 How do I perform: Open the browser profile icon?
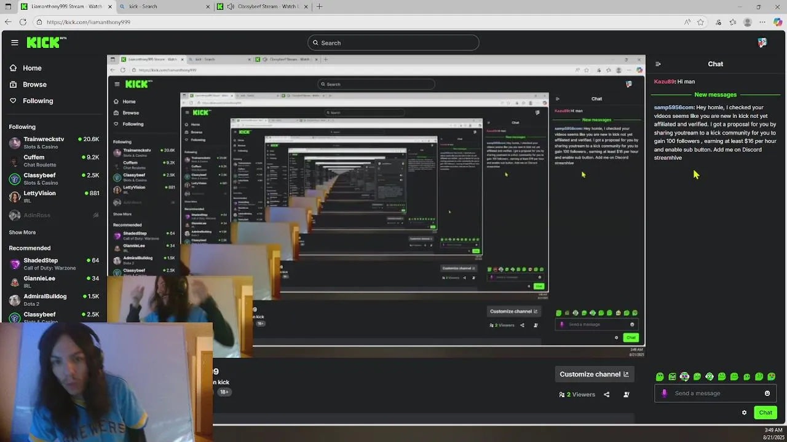pyautogui.click(x=748, y=22)
